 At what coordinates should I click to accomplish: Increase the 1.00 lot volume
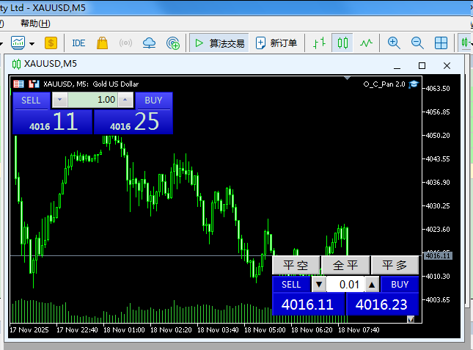(125, 100)
